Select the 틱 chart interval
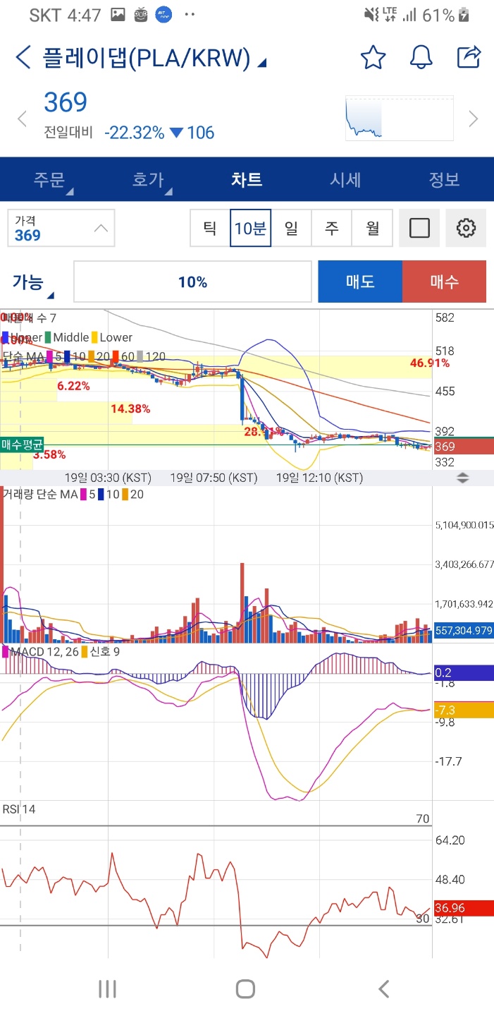The width and height of the screenshot is (494, 1016). click(x=210, y=228)
